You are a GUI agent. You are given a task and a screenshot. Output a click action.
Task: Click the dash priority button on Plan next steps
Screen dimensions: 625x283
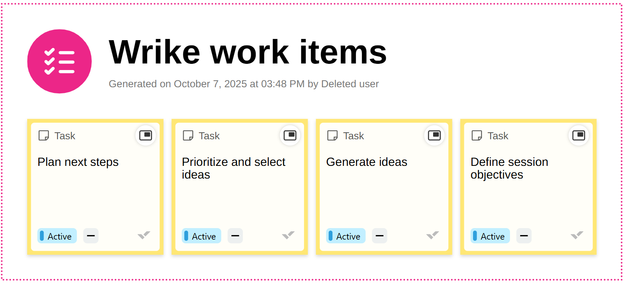(91, 236)
